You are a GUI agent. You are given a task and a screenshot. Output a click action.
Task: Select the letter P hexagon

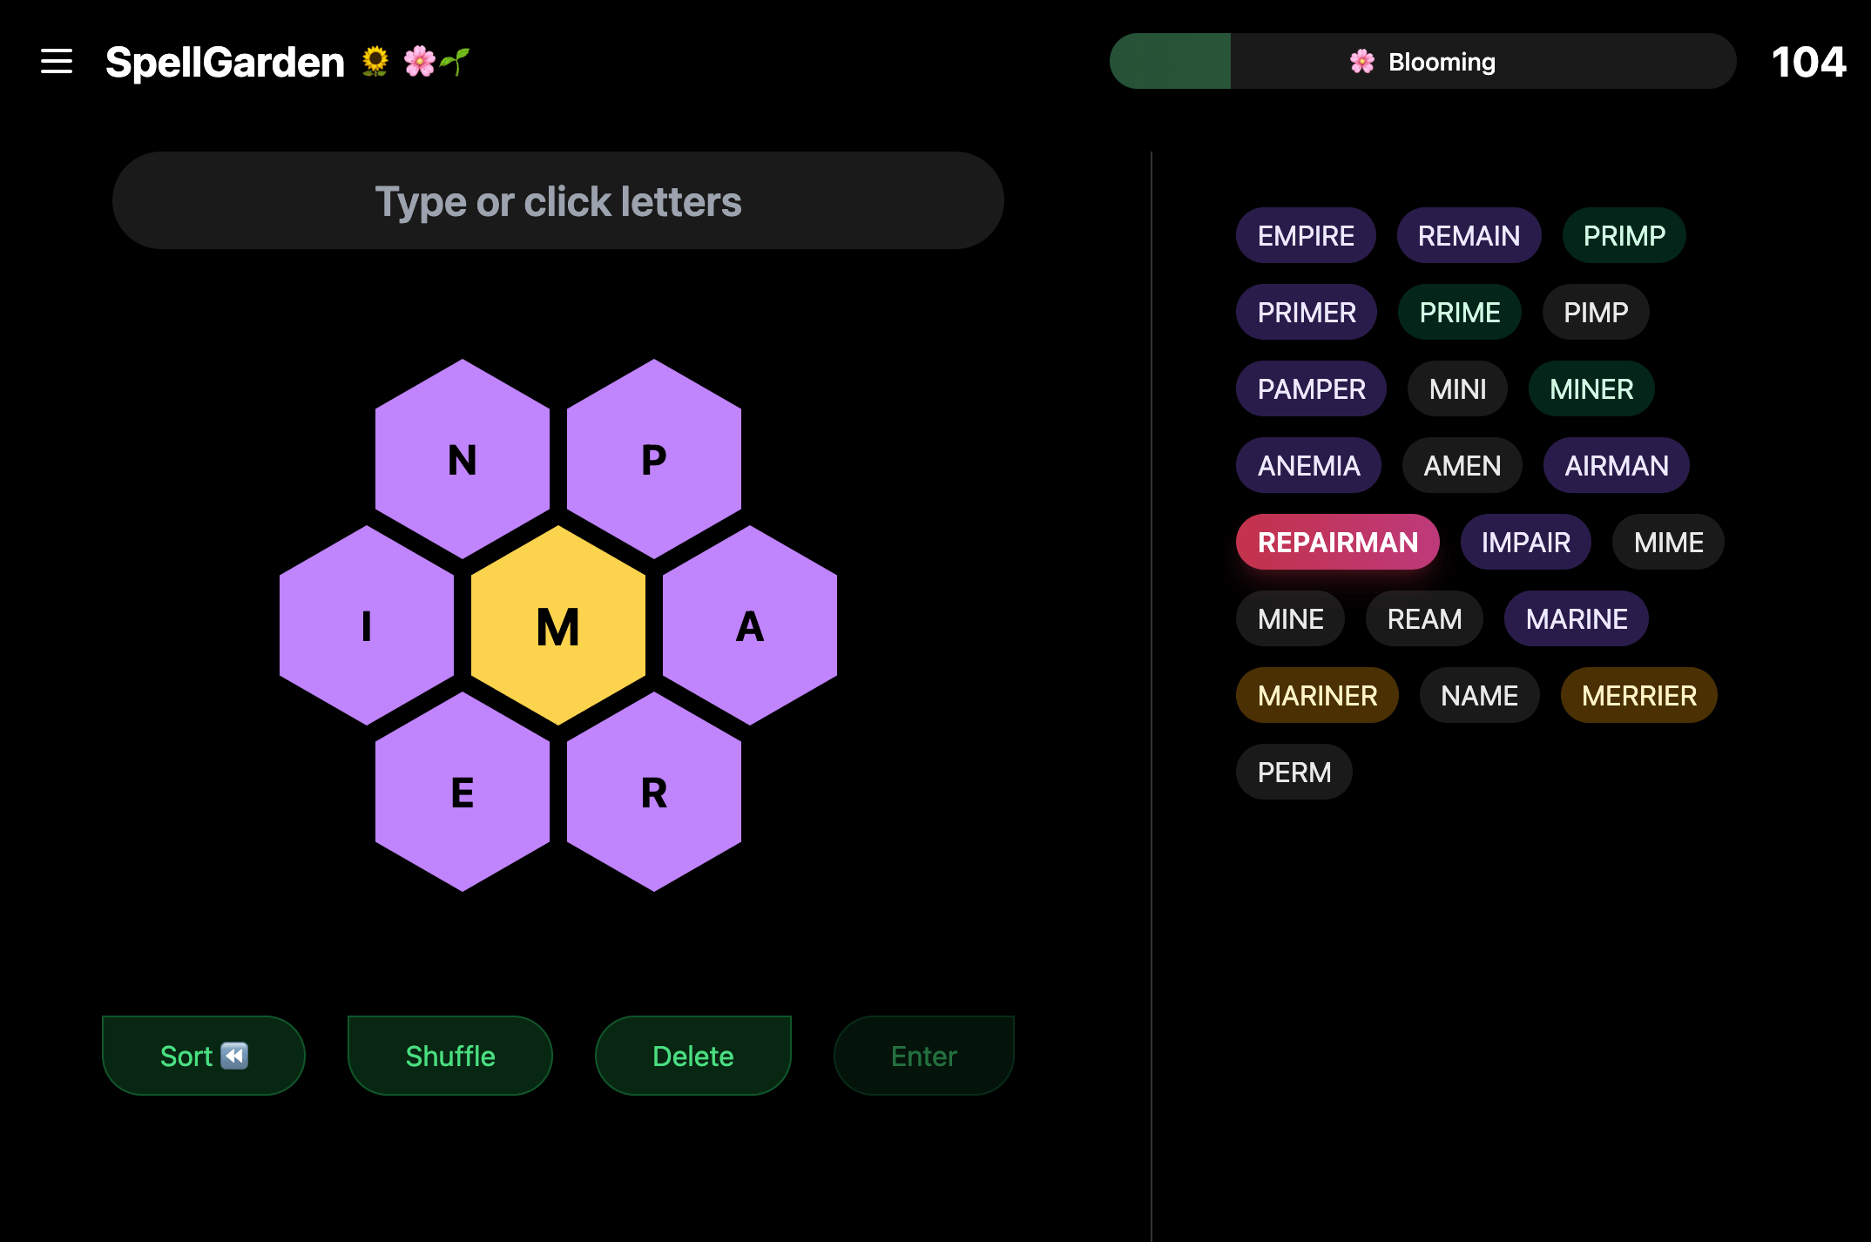(653, 457)
